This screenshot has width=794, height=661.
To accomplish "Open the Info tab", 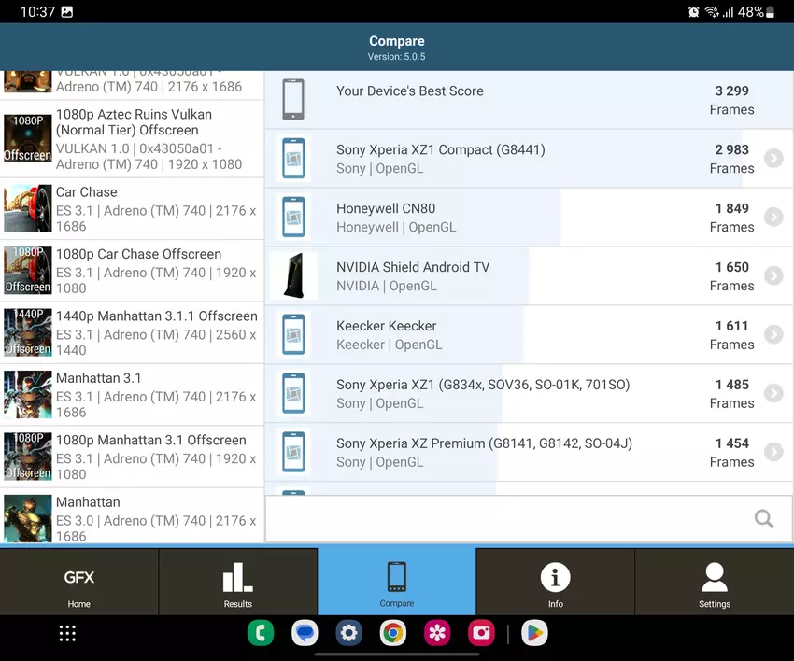I will [555, 583].
